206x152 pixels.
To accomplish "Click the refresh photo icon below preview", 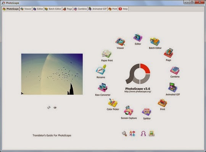I will [49, 107].
